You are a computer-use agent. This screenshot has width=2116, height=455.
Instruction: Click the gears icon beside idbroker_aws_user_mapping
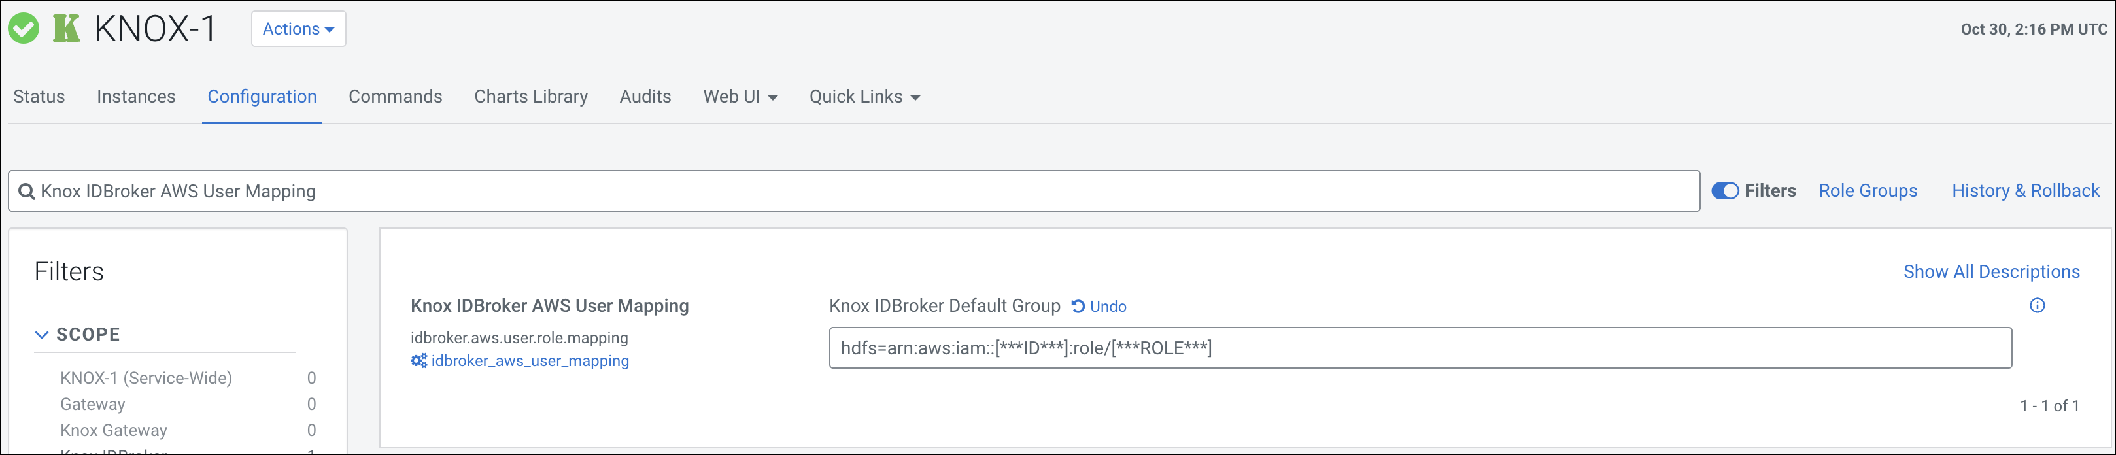419,361
